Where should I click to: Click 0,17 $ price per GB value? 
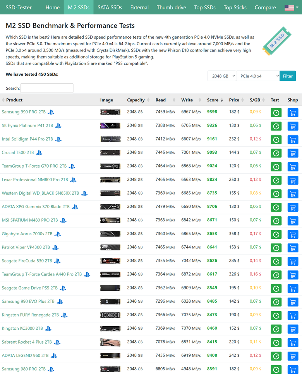255,233
